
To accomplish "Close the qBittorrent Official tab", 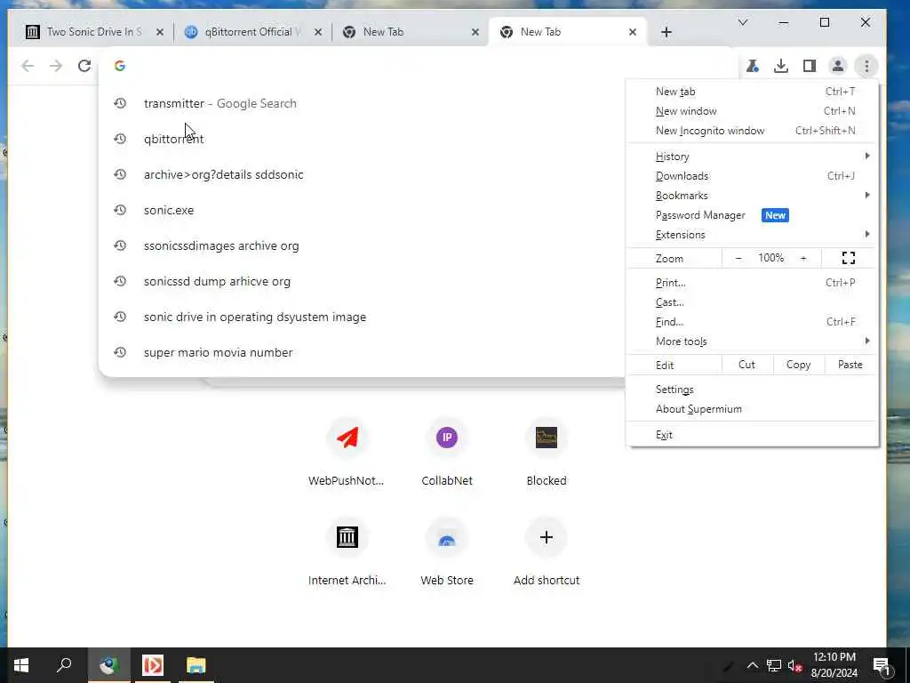I will click(x=317, y=32).
